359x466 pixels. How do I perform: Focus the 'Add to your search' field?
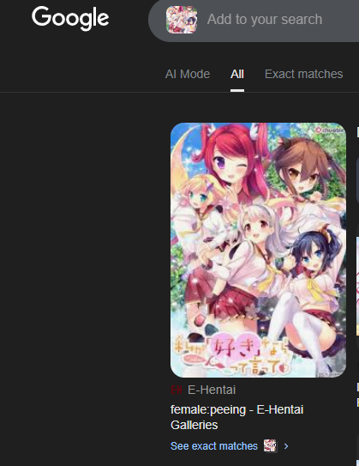pyautogui.click(x=265, y=20)
